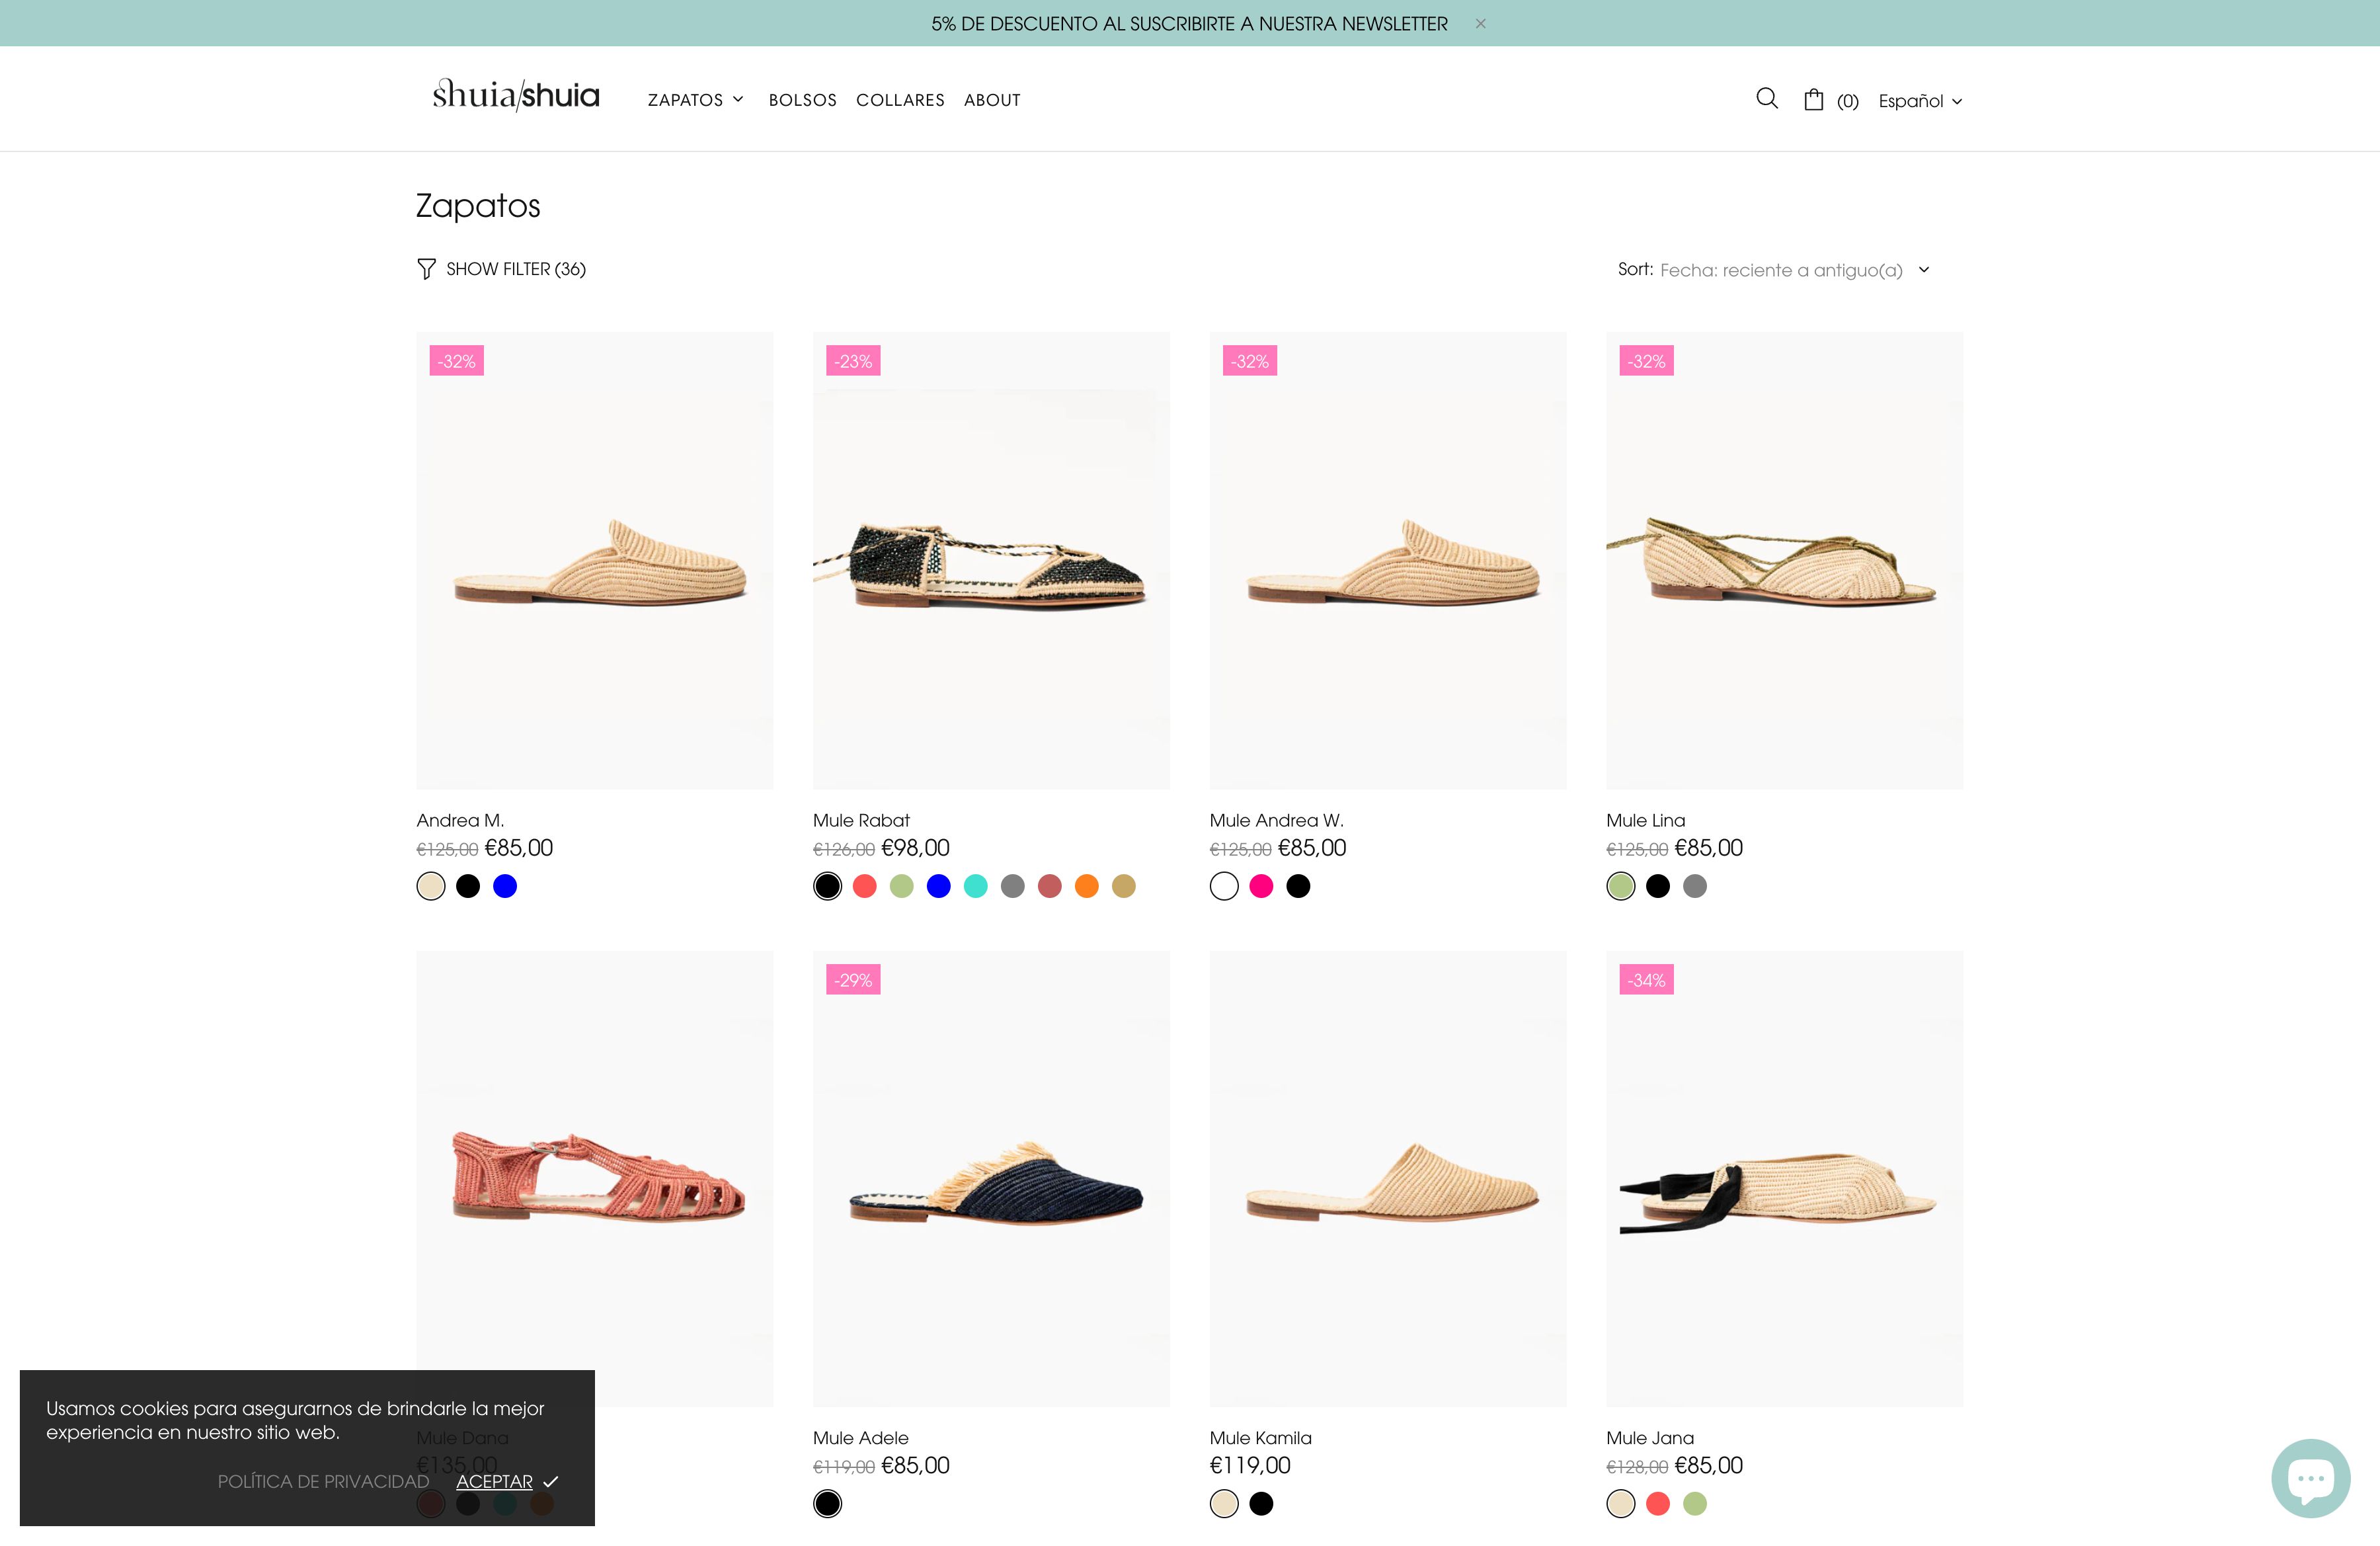Click the checkmark beside ACEPTAR
The width and height of the screenshot is (2380, 1546).
coord(549,1481)
